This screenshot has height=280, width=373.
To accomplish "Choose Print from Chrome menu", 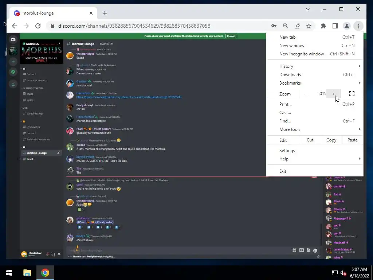I will 315,104.
